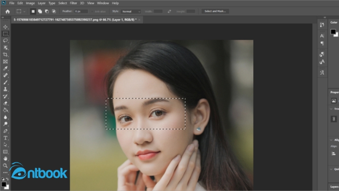Screen dimensions: 339x191
Task: Select the Frame tool
Action: [x=6, y=62]
